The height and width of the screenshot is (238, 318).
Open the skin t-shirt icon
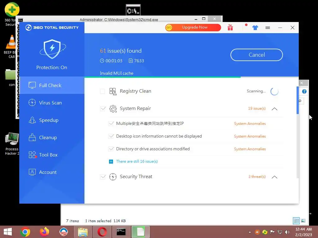tap(255, 28)
